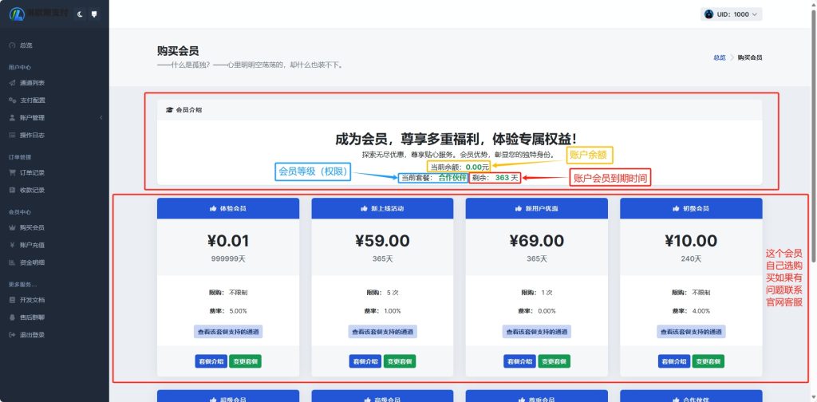Click the person icon for 账户管理

[x=12, y=118]
